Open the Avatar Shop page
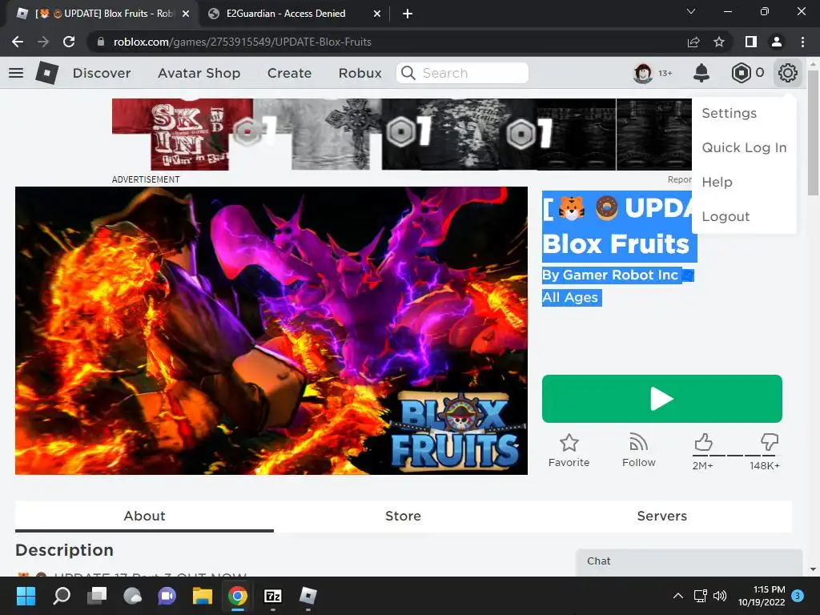 pyautogui.click(x=199, y=73)
